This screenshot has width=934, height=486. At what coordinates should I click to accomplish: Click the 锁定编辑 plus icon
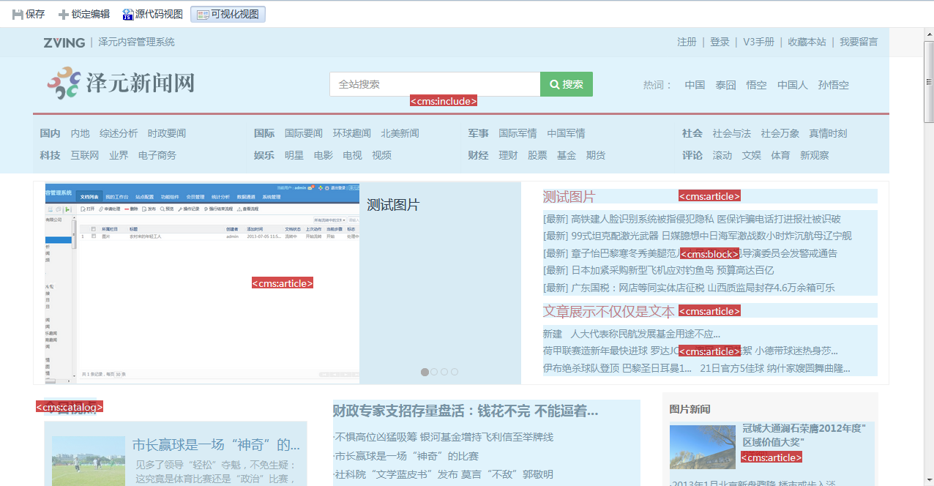click(64, 15)
